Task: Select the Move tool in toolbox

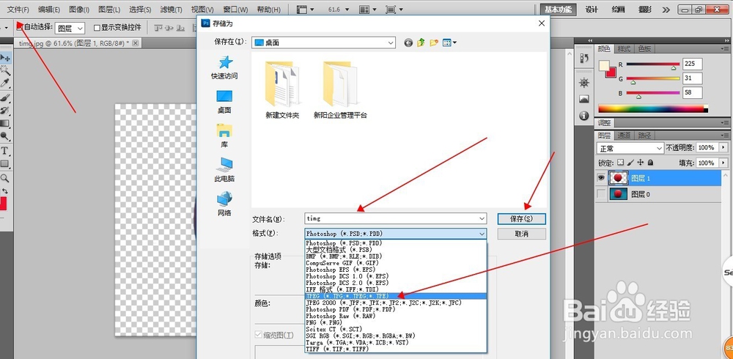Action: point(5,58)
